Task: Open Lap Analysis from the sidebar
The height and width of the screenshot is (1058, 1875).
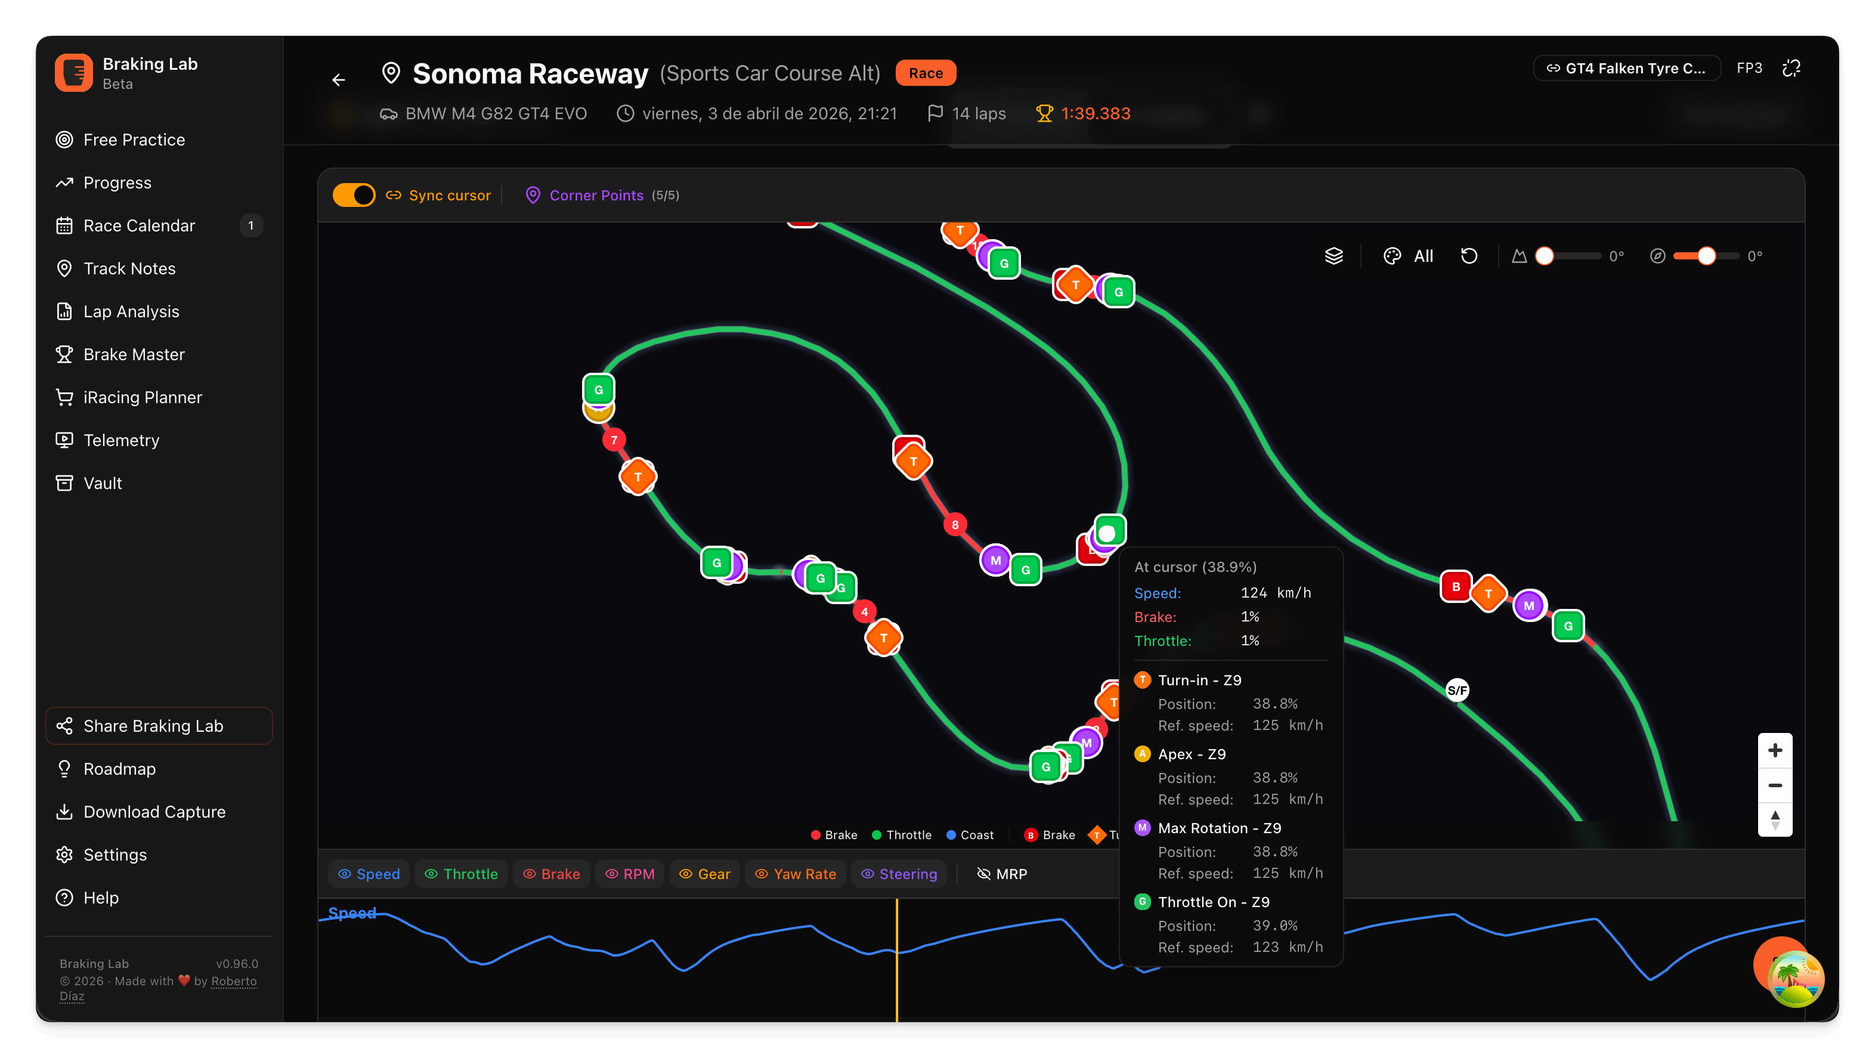Action: click(x=131, y=311)
